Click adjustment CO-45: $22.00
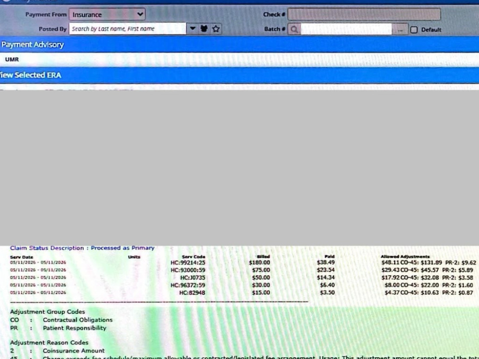479x359 pixels. [420, 285]
